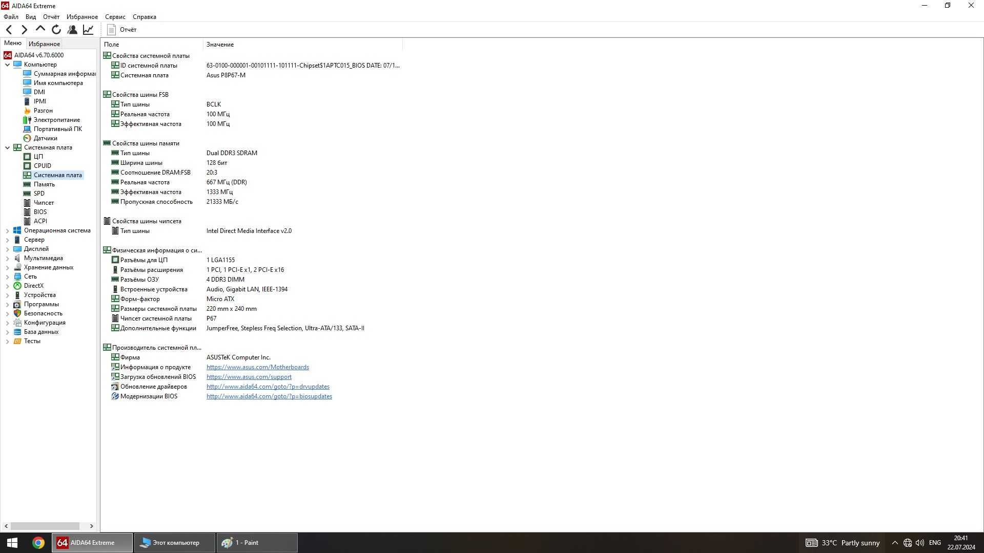Click the sidebar horizontal scrollbar right arrow
984x553 pixels.
click(x=92, y=526)
